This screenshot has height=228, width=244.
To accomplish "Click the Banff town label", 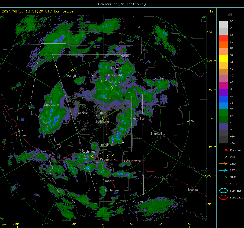I will click(45, 151).
